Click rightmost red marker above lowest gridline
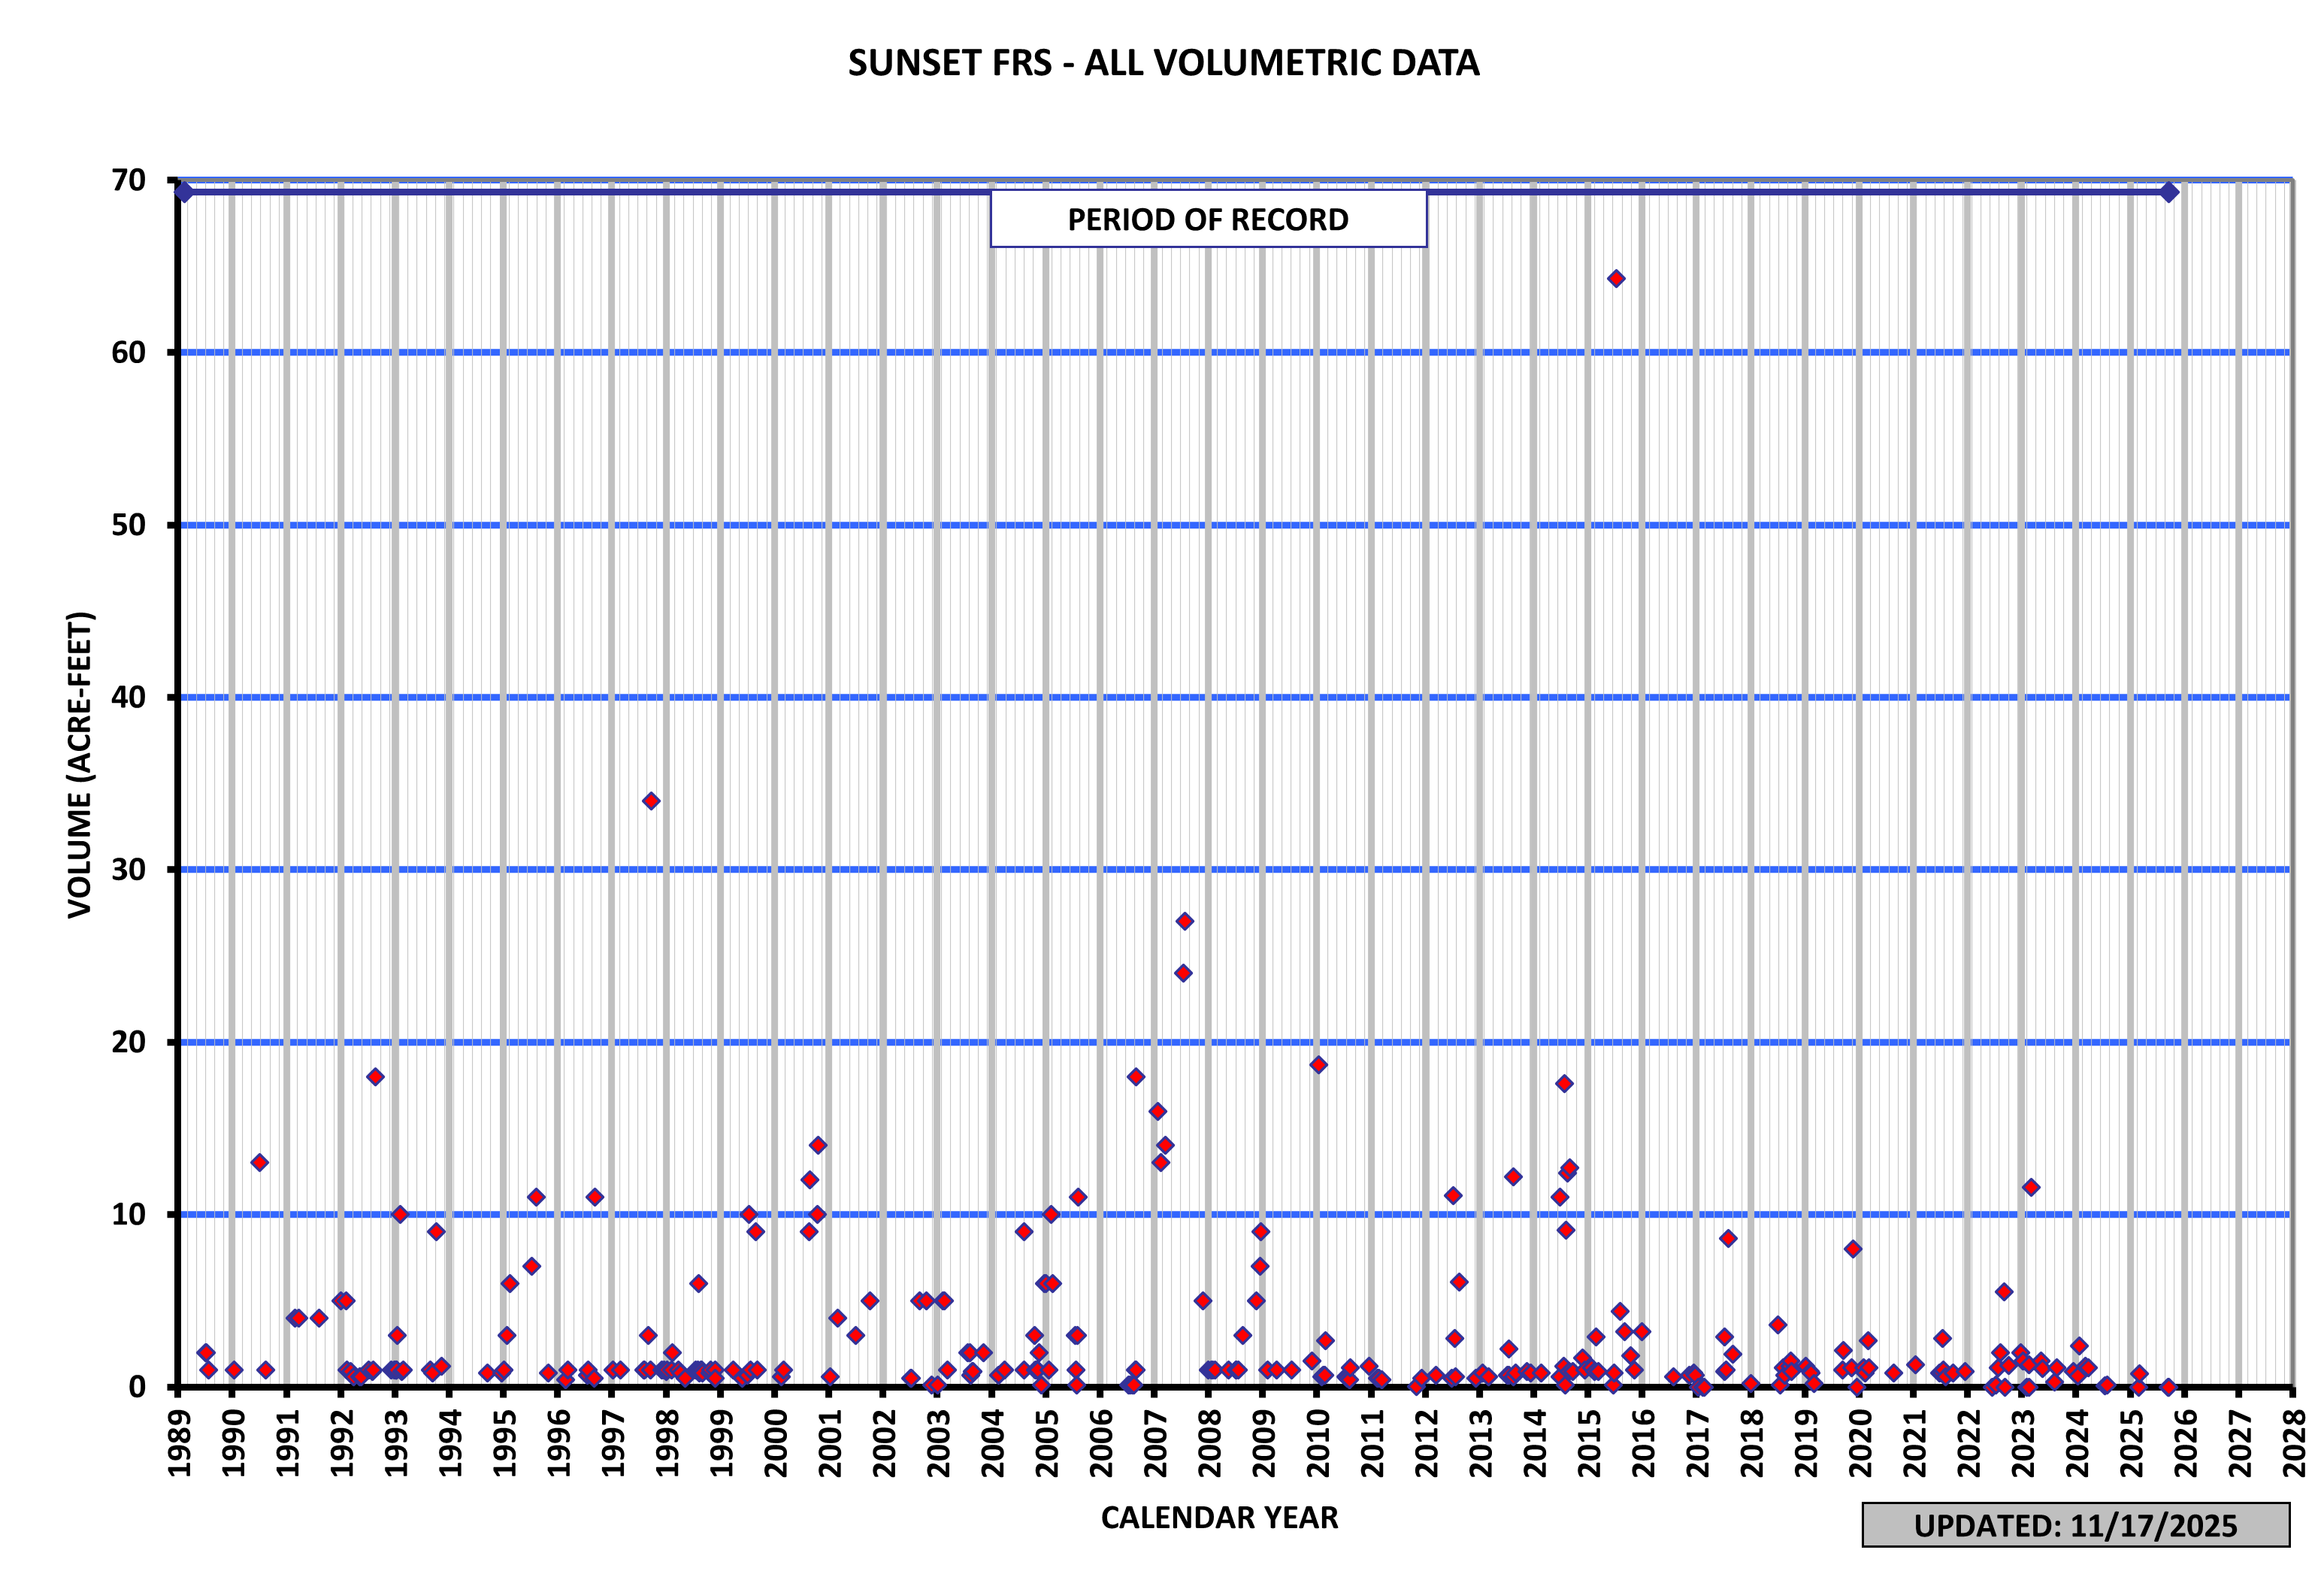 2031,1187
